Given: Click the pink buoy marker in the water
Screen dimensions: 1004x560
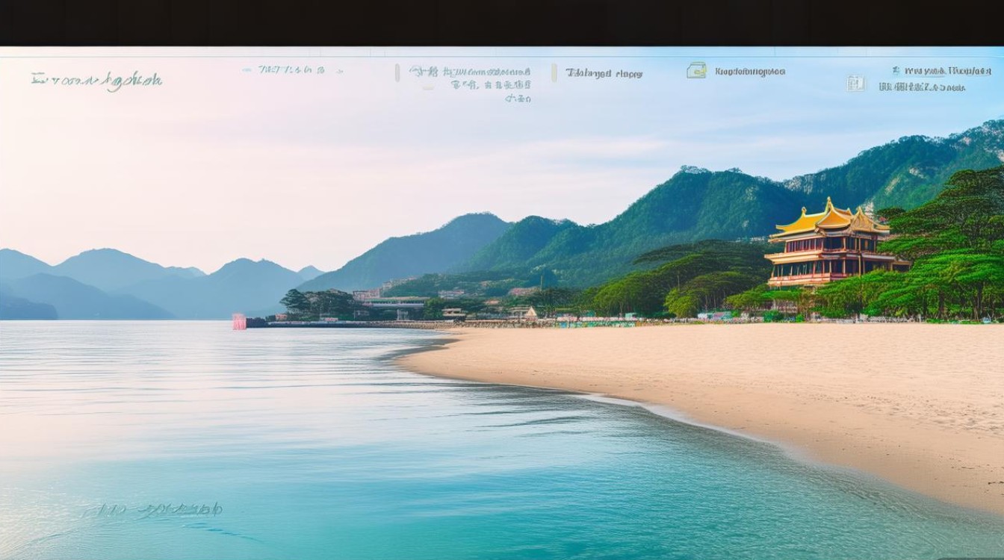Looking at the screenshot, I should coord(238,321).
